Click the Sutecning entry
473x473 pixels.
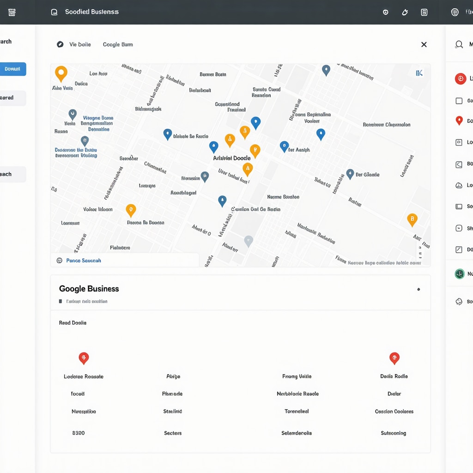click(x=394, y=433)
